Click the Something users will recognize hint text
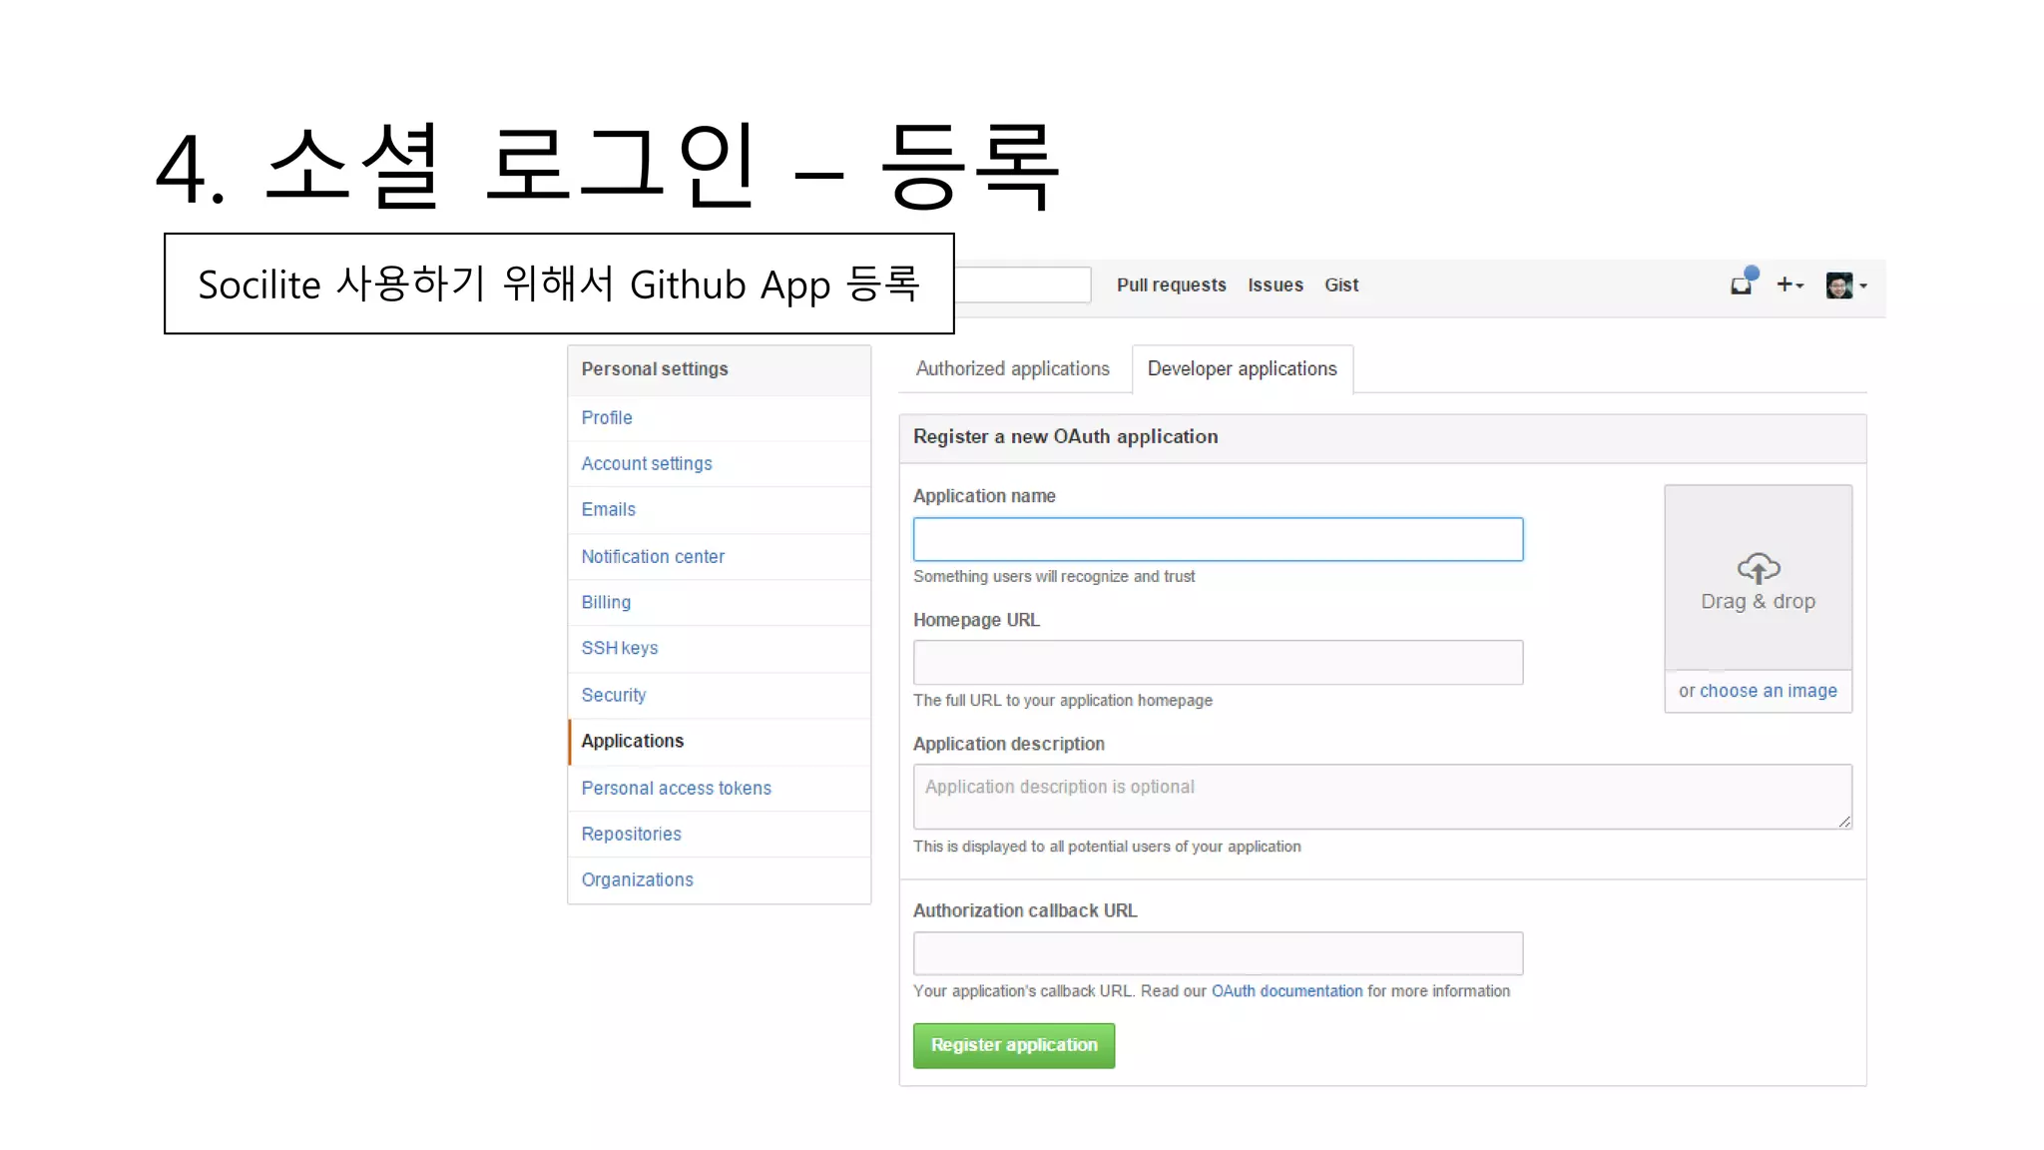2044x1150 pixels. (1054, 577)
